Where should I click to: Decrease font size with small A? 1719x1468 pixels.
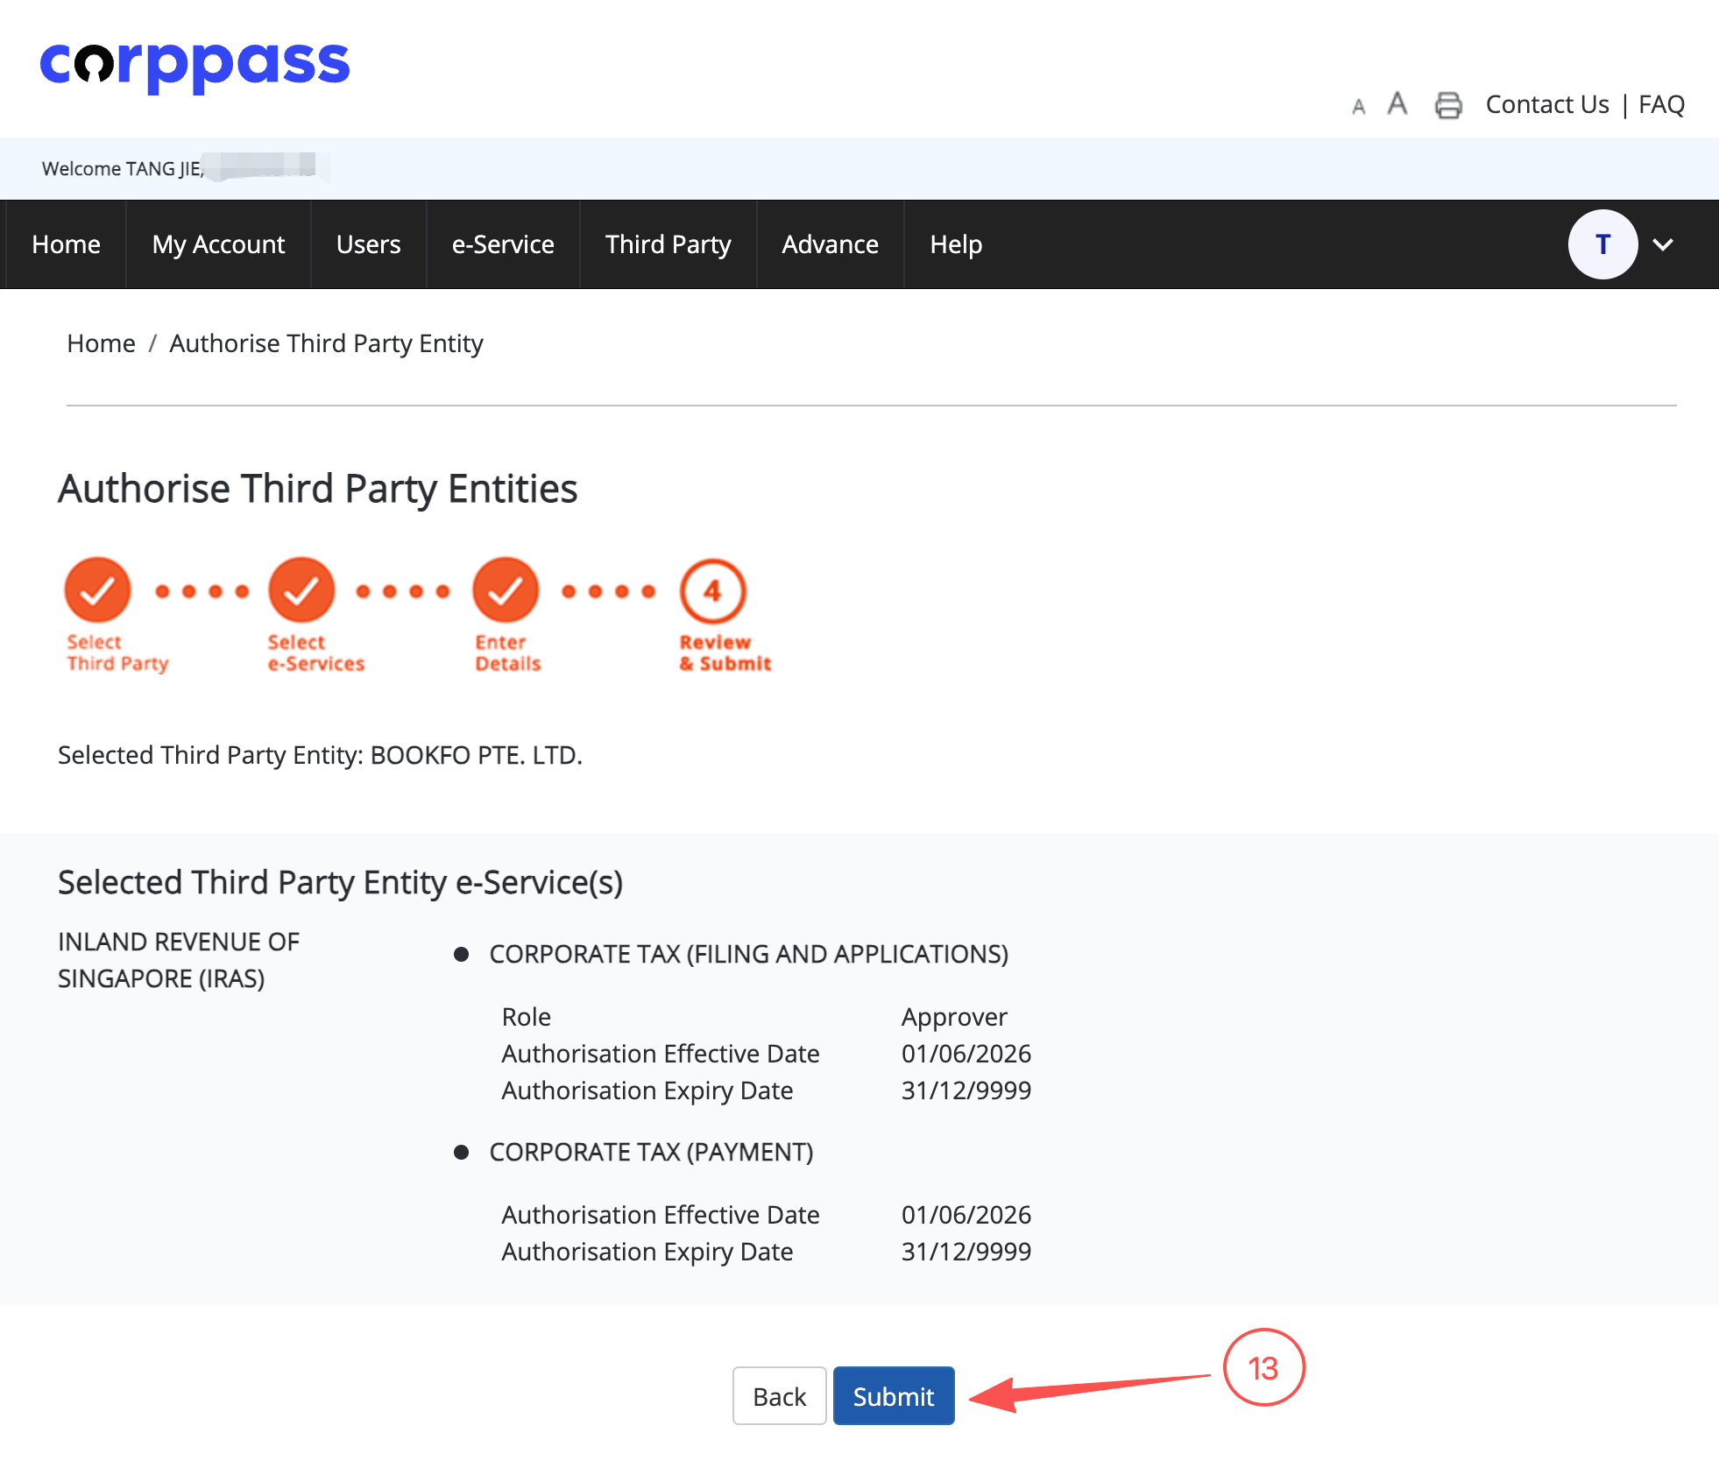(1359, 107)
